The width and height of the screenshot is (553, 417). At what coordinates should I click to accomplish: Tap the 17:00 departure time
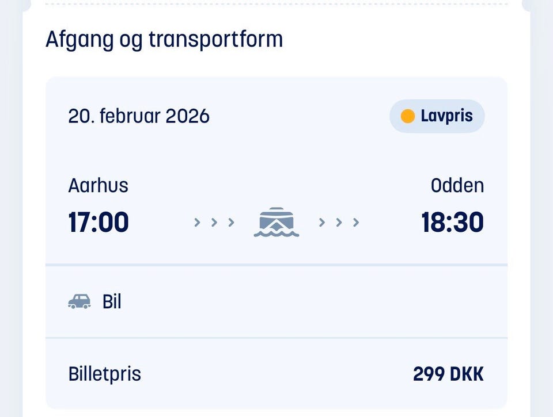(98, 222)
